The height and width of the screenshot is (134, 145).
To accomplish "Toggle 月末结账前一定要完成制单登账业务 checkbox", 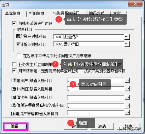I will [x=14, y=71].
